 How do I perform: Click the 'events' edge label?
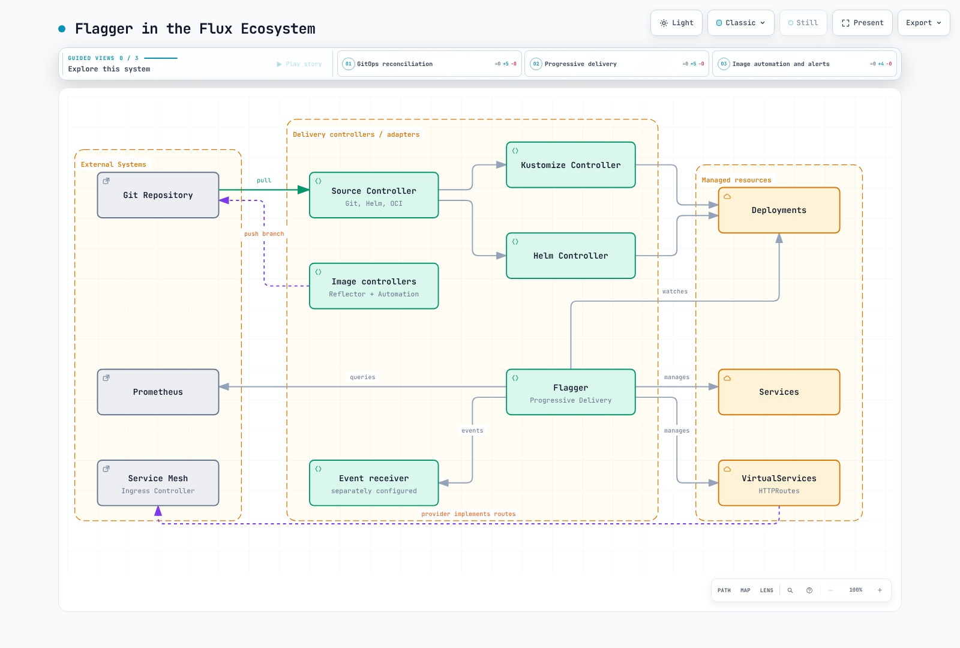472,431
